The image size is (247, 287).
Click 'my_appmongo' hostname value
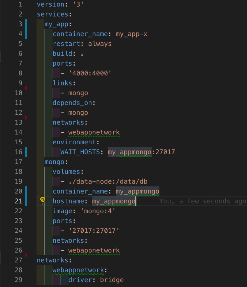[114, 201]
